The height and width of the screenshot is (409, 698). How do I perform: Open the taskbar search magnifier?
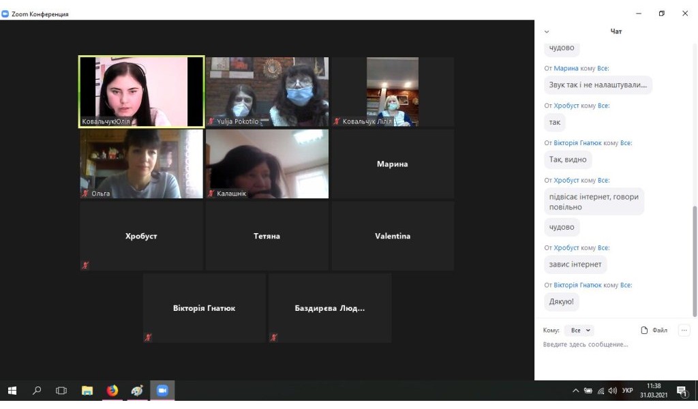click(37, 391)
